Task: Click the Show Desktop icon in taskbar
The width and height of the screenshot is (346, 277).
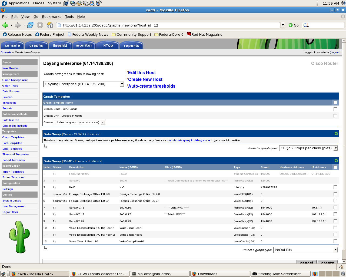Action: pos(3,274)
